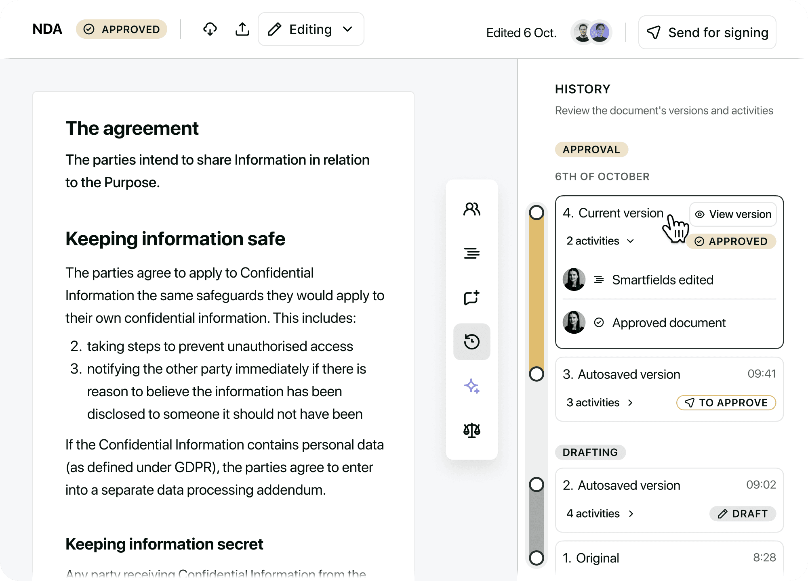The image size is (808, 581).
Task: Click the legal scales icon
Action: [471, 431]
